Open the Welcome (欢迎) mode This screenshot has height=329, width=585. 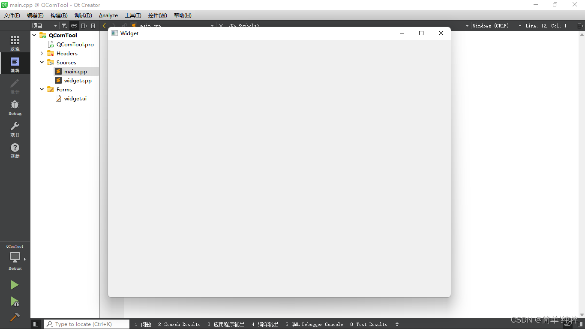(15, 43)
